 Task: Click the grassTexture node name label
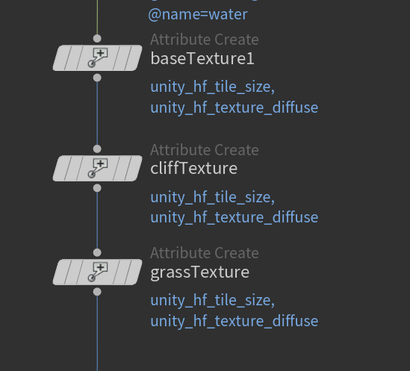(x=199, y=272)
